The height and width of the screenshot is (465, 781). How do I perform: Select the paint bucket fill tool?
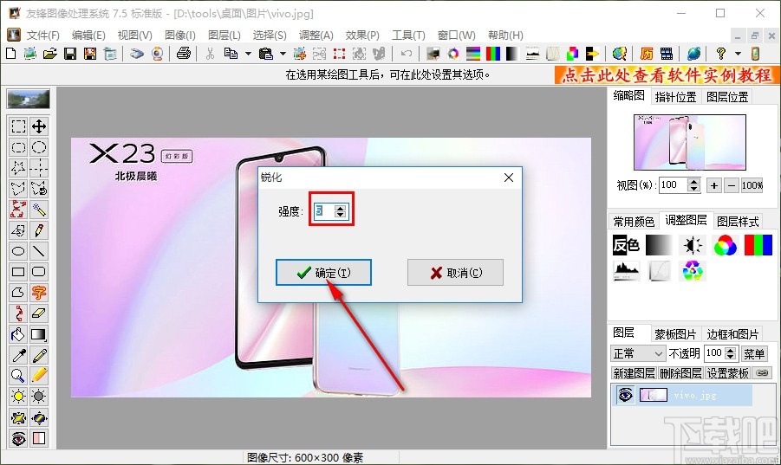18,334
